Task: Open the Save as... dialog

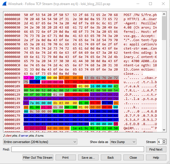Action: click(88, 158)
